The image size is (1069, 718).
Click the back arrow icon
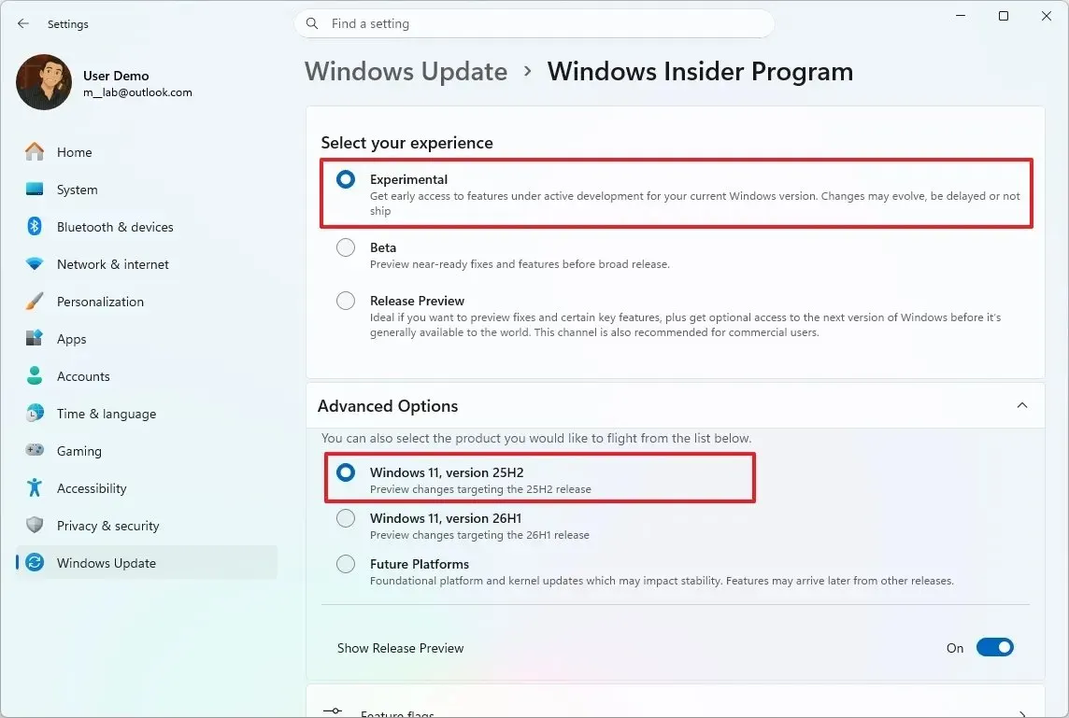23,23
